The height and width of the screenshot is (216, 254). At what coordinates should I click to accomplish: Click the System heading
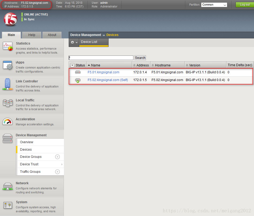[22, 202]
